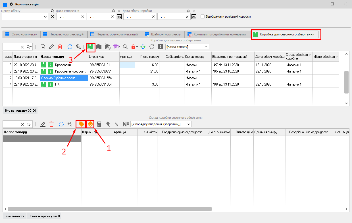
Task: Click the orange layers stack icon
Action: point(90,124)
